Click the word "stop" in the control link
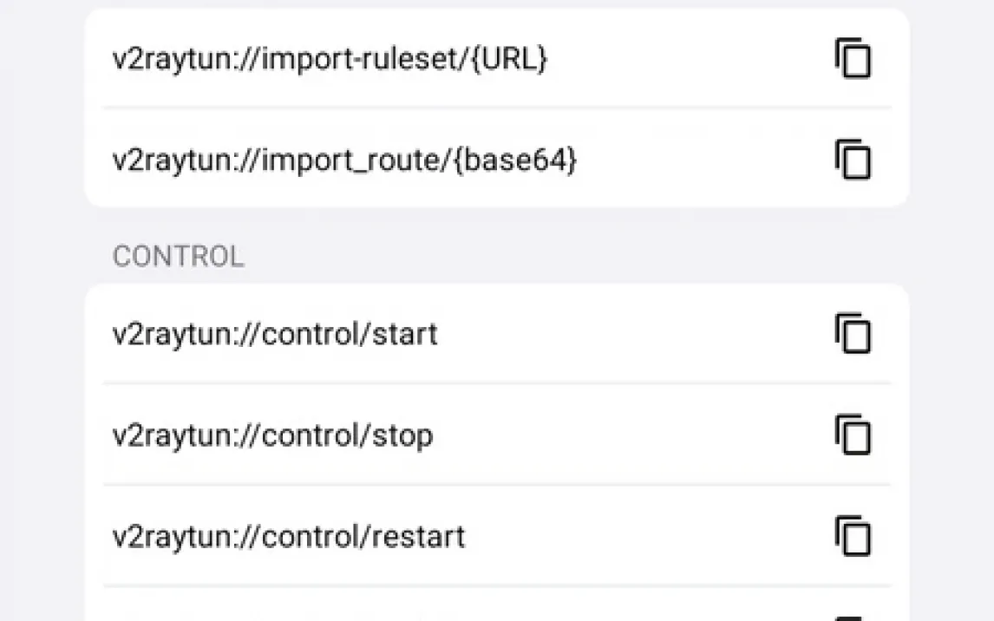994x621 pixels. 401,435
